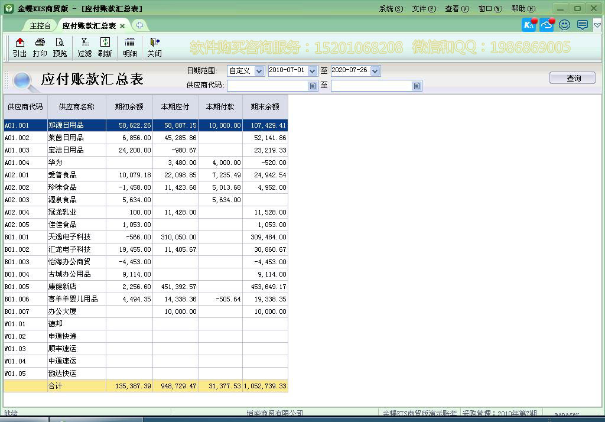Viewport: 605px width, 422px height.
Task: Add a new tab with plus button
Action: [139, 25]
